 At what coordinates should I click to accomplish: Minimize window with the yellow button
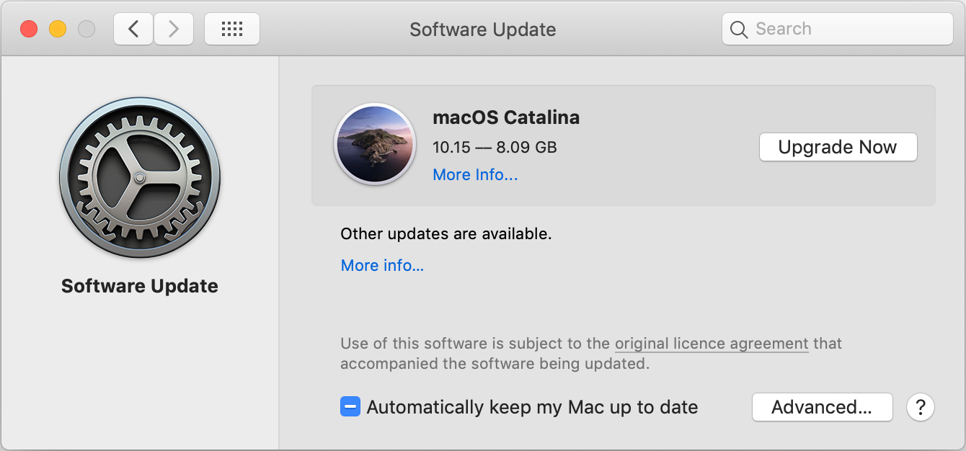[58, 29]
